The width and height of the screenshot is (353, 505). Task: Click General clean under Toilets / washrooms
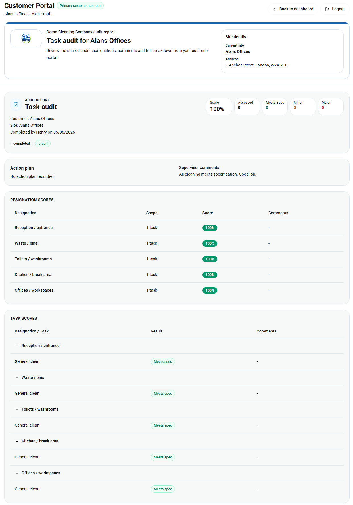click(27, 425)
